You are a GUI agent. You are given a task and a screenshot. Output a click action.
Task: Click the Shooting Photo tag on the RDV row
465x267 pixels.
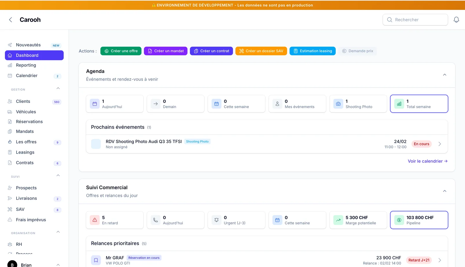point(197,141)
